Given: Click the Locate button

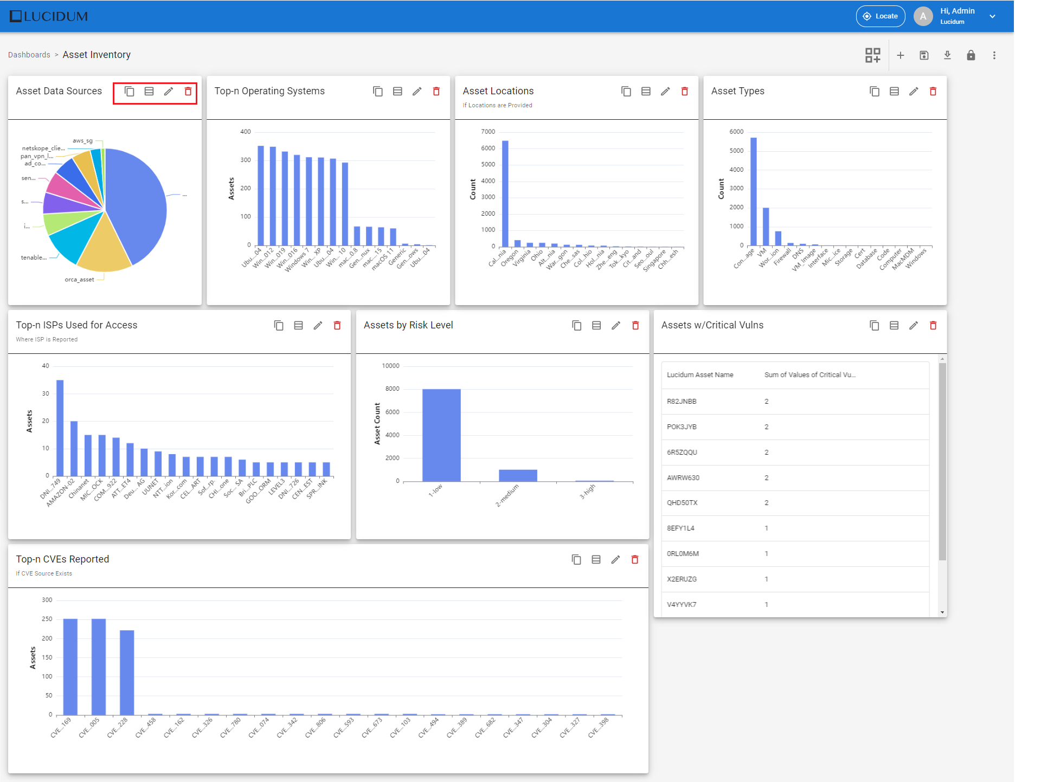Looking at the screenshot, I should coord(880,16).
